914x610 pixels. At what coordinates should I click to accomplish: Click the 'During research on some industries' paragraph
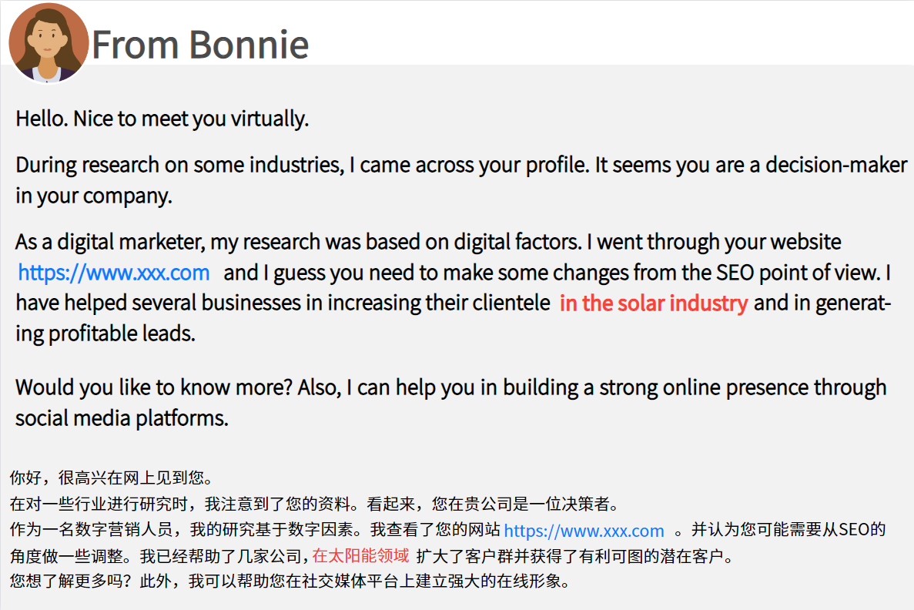coord(461,180)
